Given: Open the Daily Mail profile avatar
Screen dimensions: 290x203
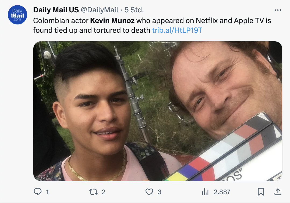Looking at the screenshot, I should tap(17, 15).
